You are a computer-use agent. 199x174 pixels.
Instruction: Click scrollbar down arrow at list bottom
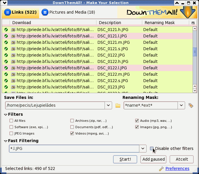coord(195,90)
